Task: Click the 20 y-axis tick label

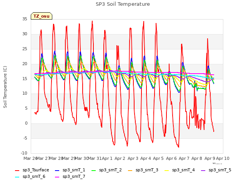Action: (25, 64)
